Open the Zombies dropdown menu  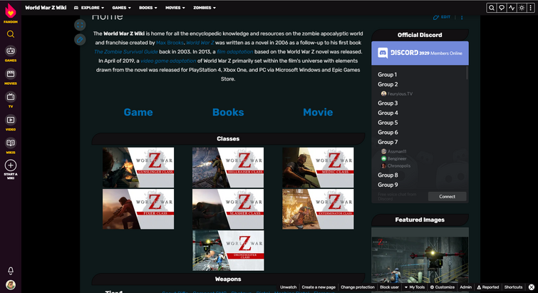click(x=205, y=8)
